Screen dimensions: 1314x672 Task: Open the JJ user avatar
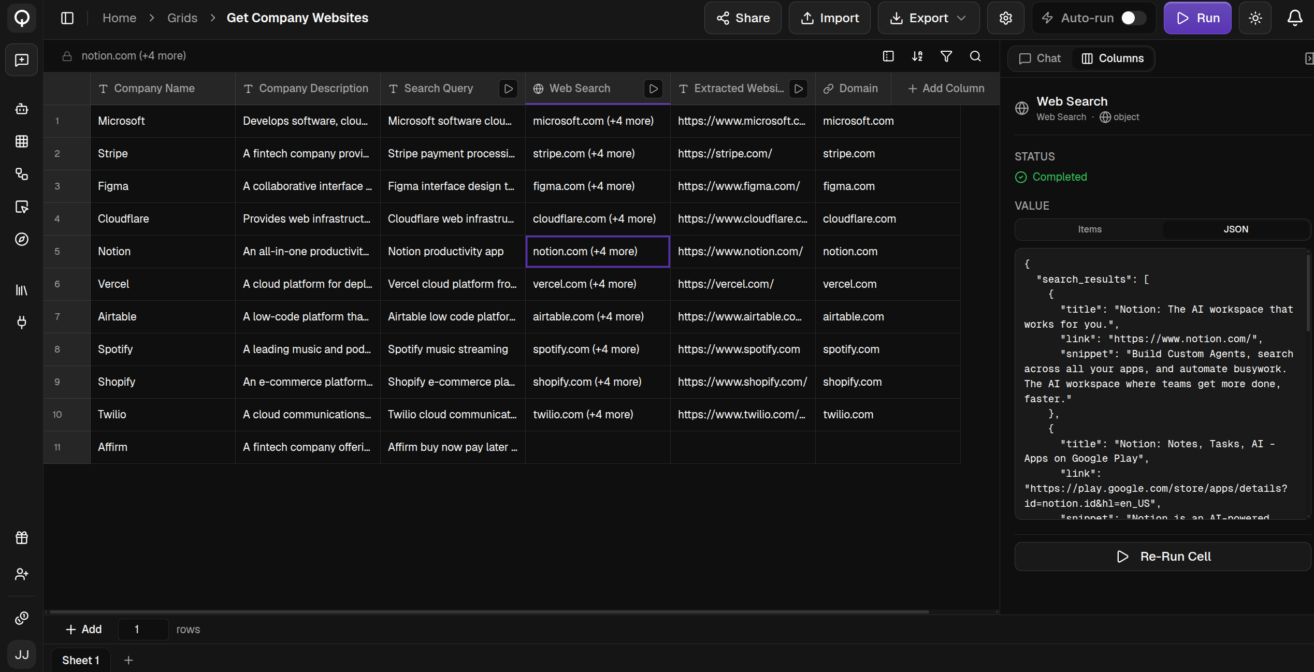coord(22,654)
